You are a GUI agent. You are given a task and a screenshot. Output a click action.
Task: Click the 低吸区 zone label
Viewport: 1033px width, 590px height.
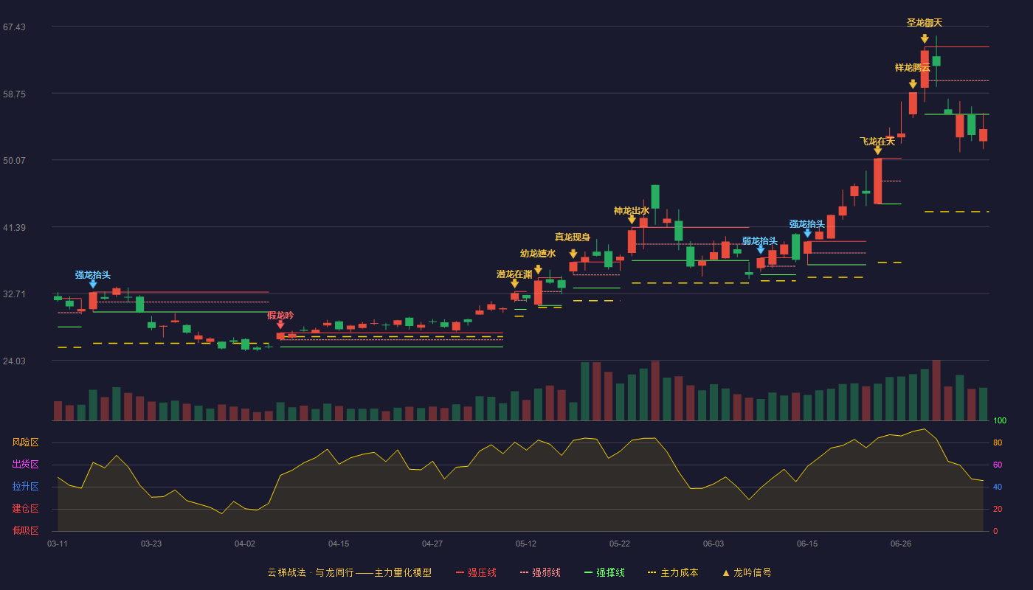[x=26, y=531]
